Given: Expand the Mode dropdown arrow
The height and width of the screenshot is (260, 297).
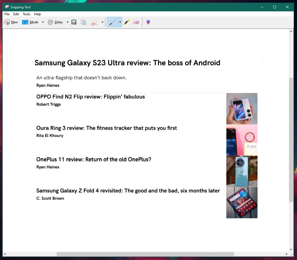Looking at the screenshot, I should pos(43,22).
